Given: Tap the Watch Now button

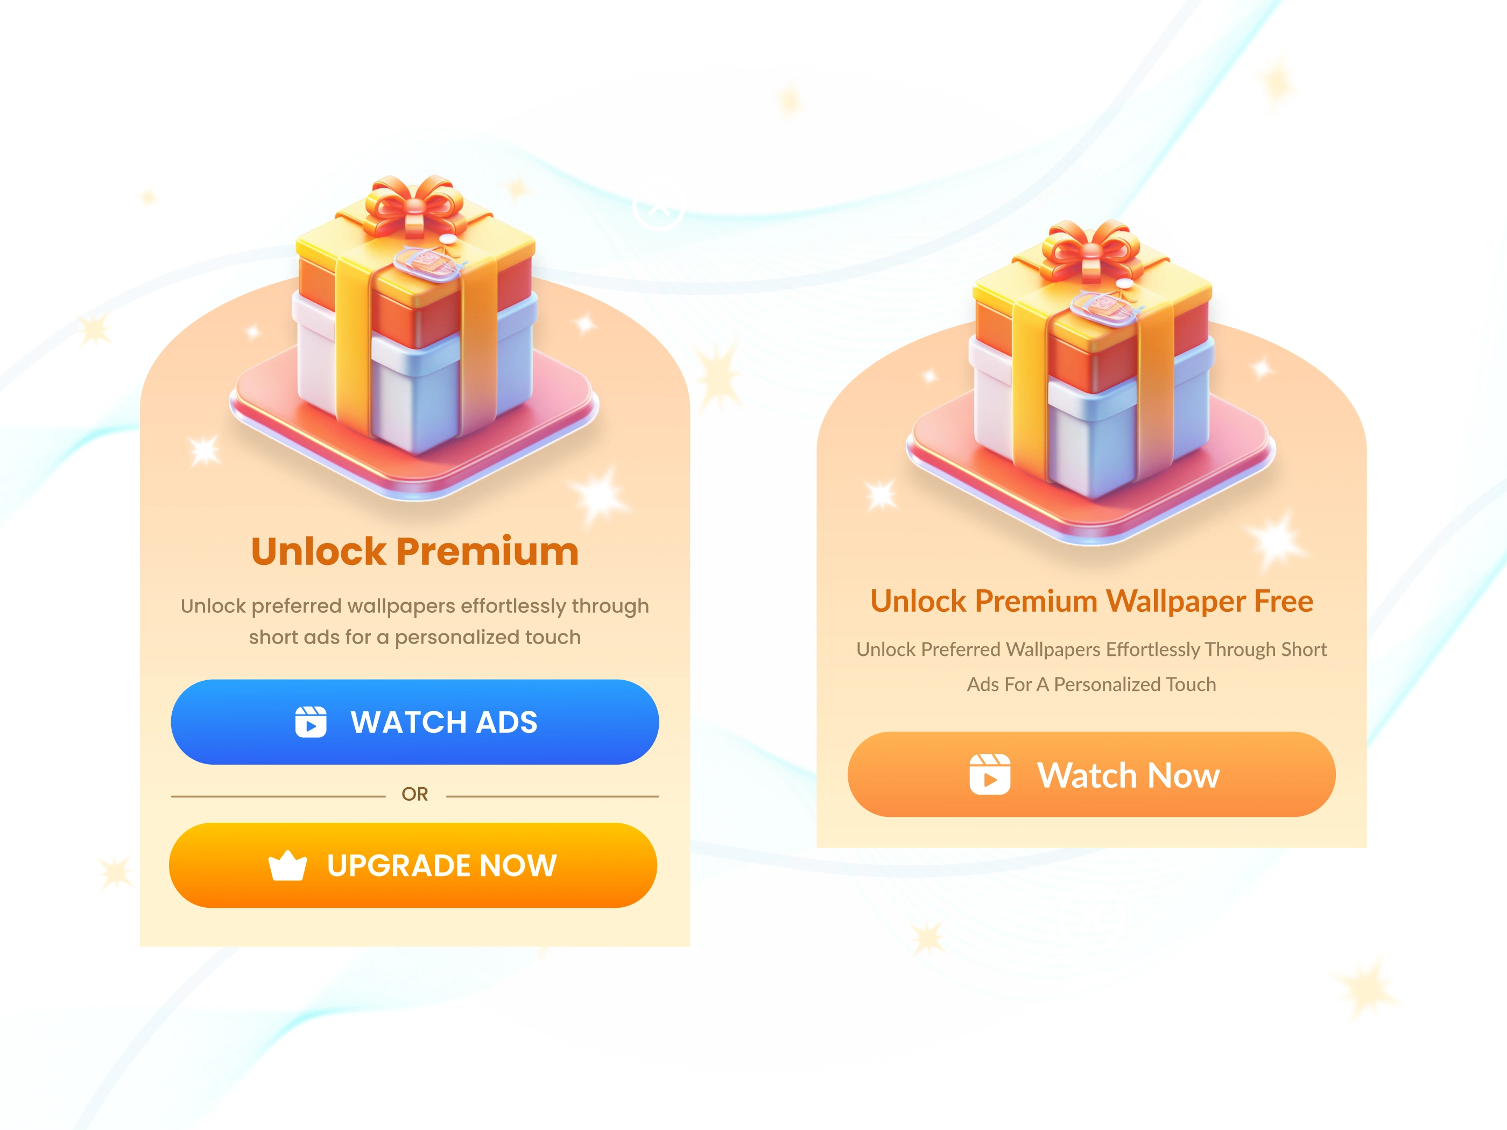Looking at the screenshot, I should (x=1091, y=774).
